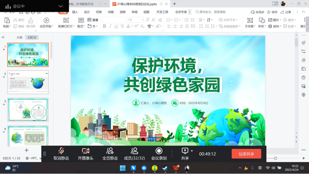This screenshot has width=309, height=174.
Task: Open WPS Office from the taskbar
Action: pos(176,168)
